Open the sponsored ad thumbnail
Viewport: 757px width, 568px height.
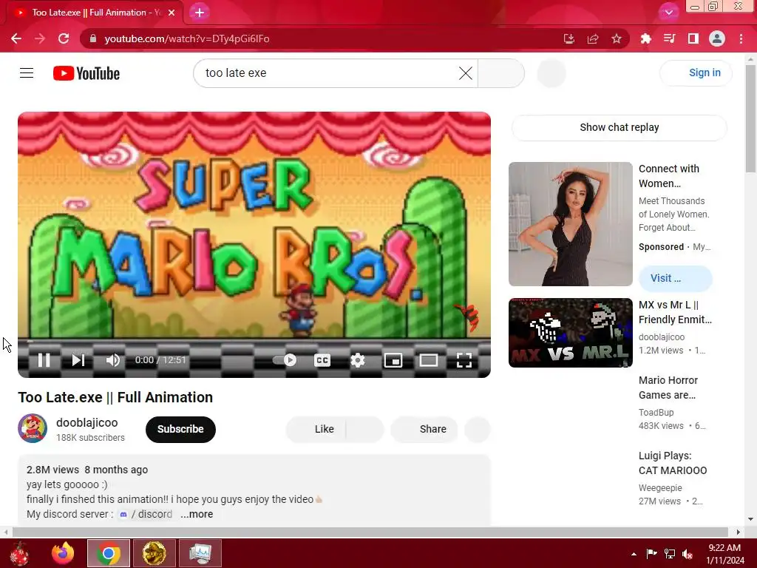[570, 224]
